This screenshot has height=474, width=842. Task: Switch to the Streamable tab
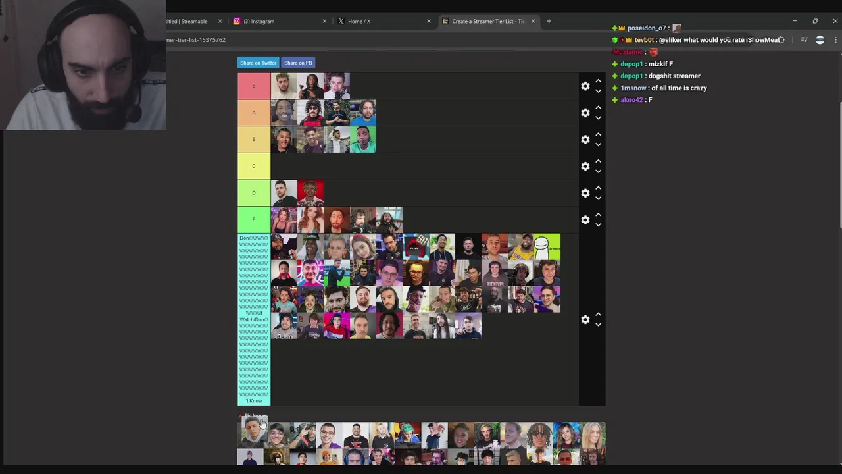[x=189, y=21]
